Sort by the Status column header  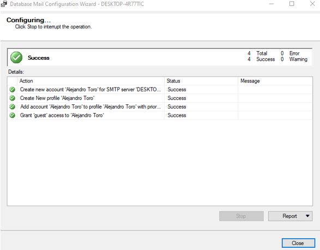(x=201, y=81)
